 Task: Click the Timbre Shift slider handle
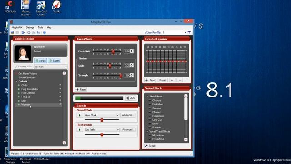110,66
